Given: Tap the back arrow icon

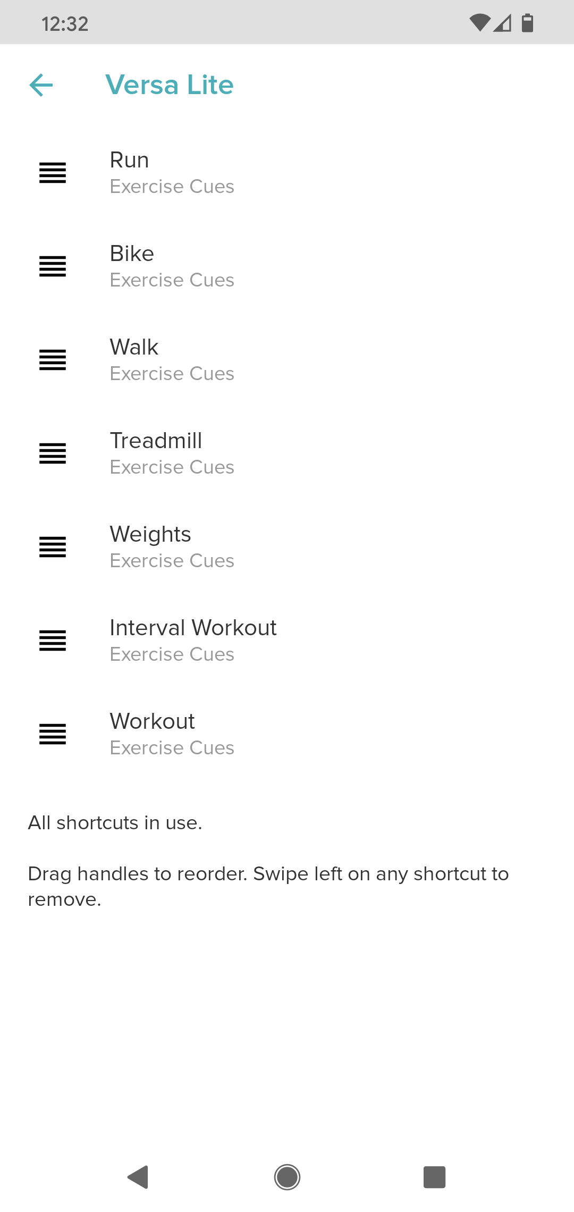Looking at the screenshot, I should coord(41,85).
